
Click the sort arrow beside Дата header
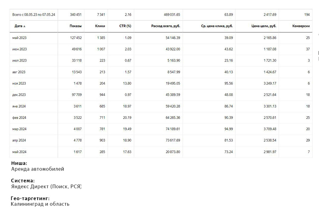24,26
